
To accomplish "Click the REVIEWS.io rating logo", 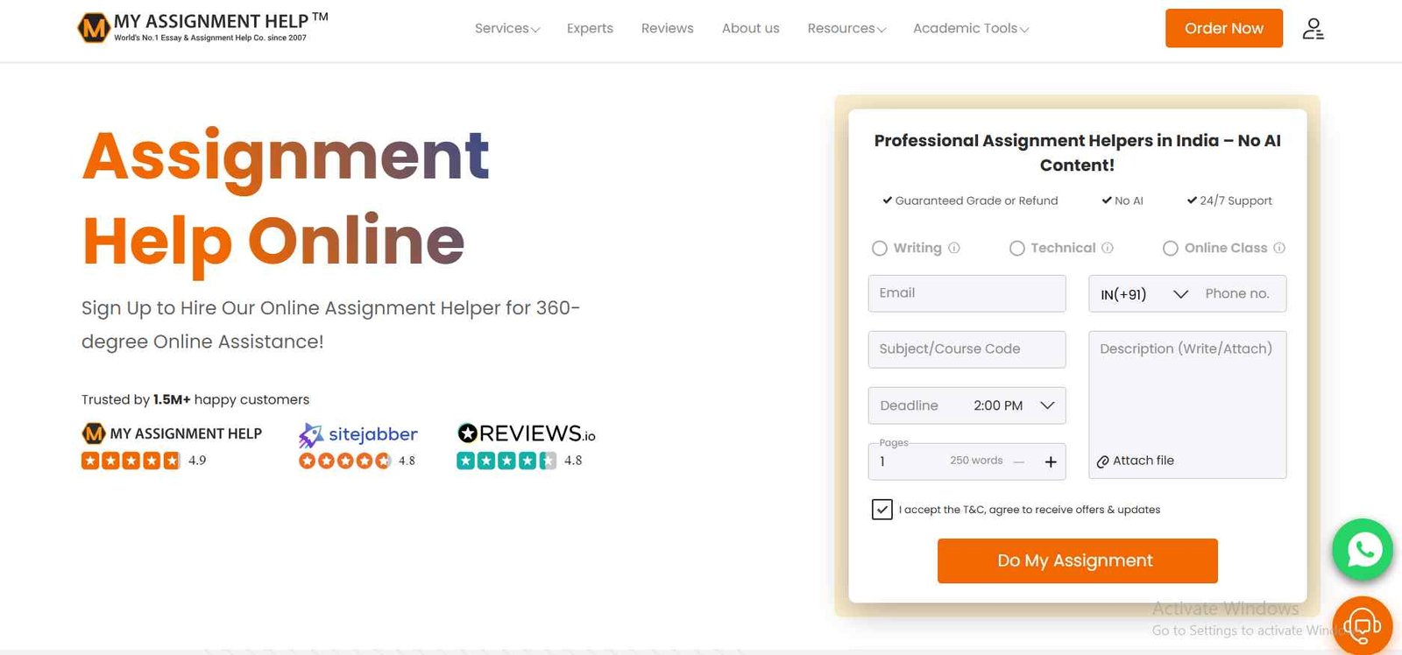I will coord(527,433).
